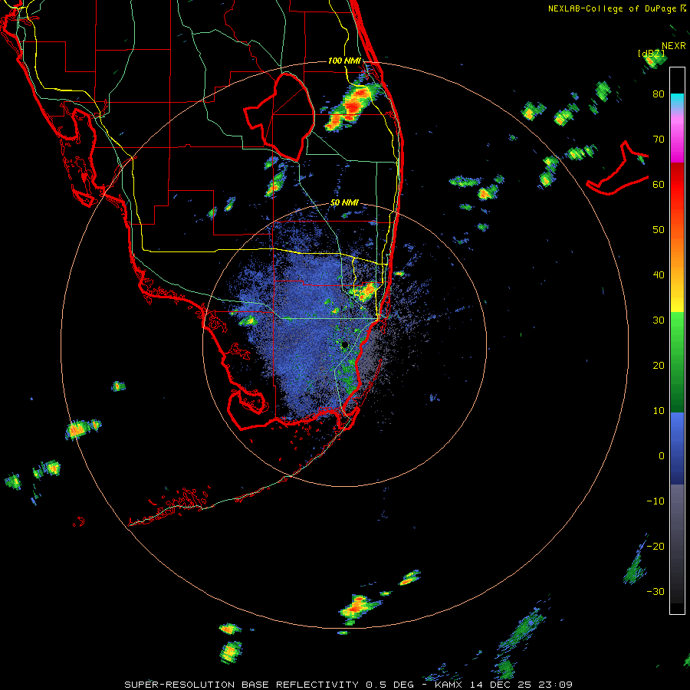Click the 50 value on the dBZ scale

click(659, 230)
